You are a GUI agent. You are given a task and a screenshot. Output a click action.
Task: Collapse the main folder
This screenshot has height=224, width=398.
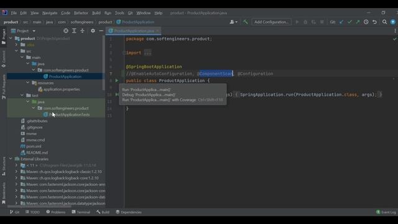pyautogui.click(x=22, y=57)
